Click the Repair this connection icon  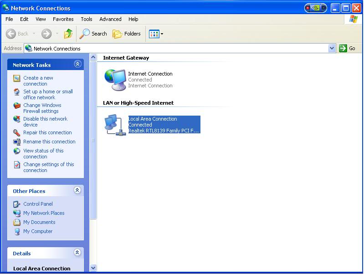17,133
